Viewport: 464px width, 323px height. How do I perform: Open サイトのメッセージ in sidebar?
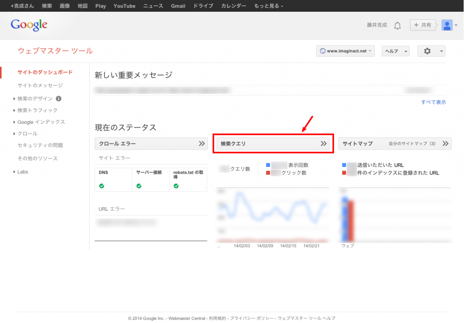pos(40,85)
